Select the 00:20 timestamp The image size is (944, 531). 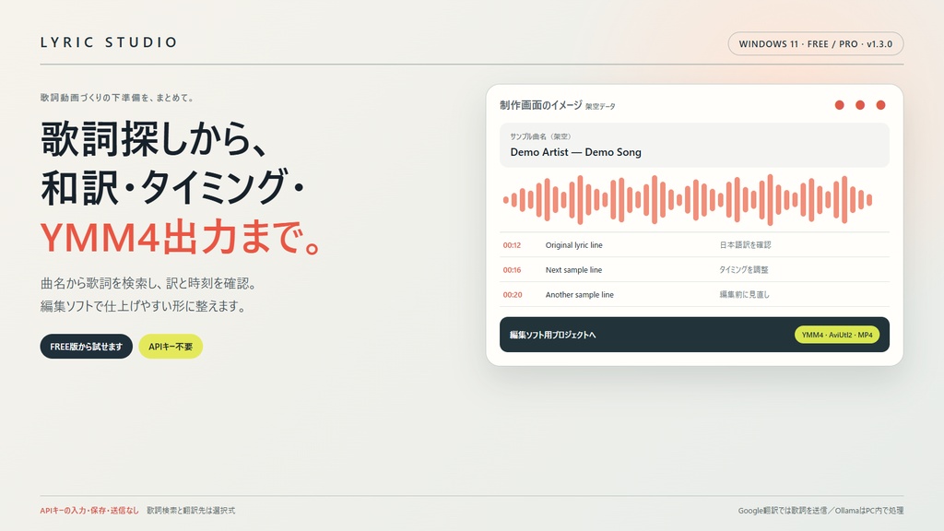[513, 294]
